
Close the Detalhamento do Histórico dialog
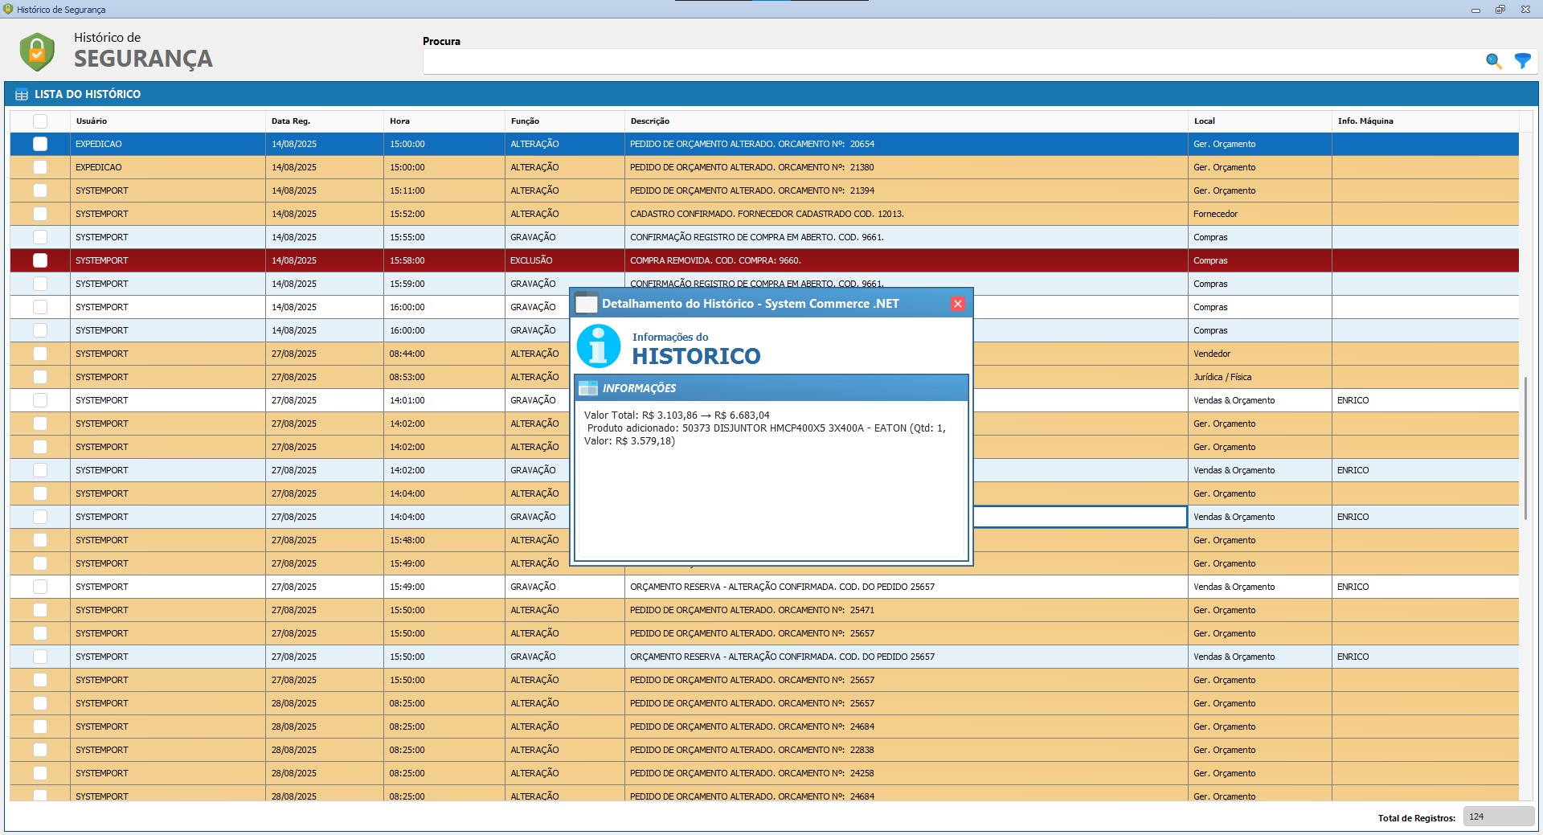pos(957,304)
